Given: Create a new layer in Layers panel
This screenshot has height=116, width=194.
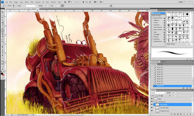Looking at the screenshot, I should 187,114.
